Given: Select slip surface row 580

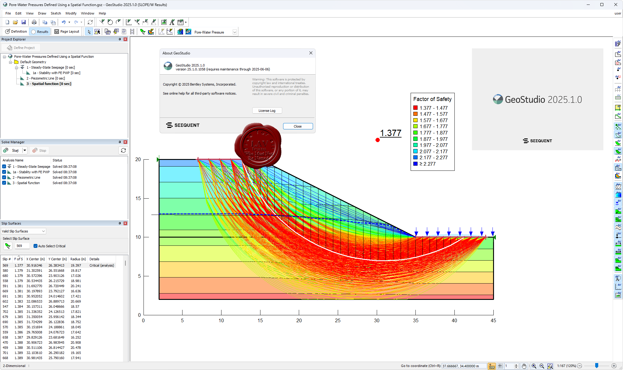Looking at the screenshot, I should pyautogui.click(x=59, y=271).
